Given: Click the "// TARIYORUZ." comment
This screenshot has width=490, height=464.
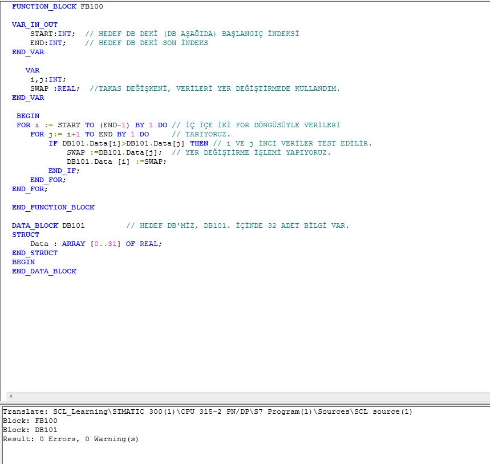Looking at the screenshot, I should click(x=201, y=134).
